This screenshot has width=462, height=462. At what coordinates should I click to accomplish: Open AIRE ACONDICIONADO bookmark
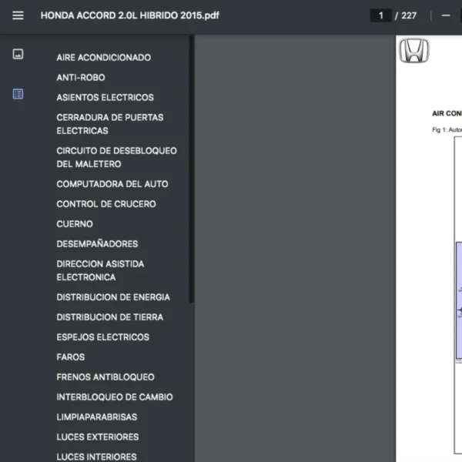tap(104, 58)
